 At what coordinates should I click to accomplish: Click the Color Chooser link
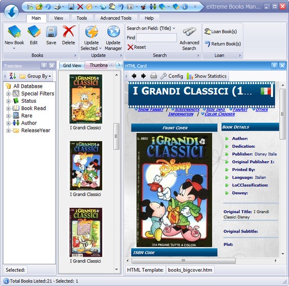coord(219,114)
